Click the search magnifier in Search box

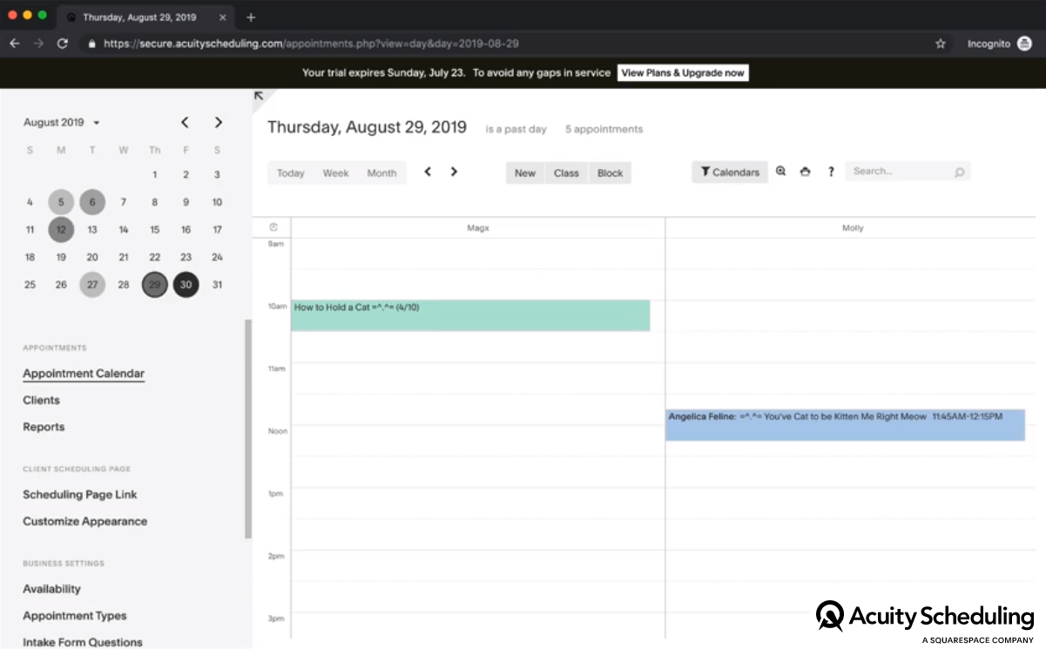pyautogui.click(x=959, y=172)
